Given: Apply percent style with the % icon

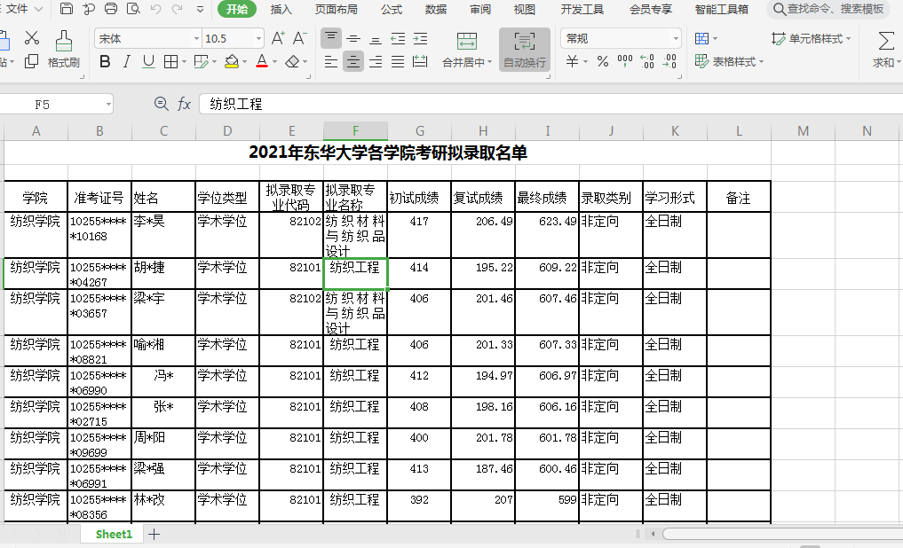Looking at the screenshot, I should coord(603,60).
